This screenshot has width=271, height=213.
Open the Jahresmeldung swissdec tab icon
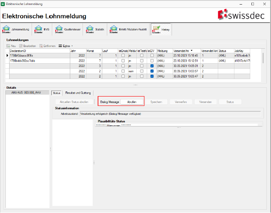pyautogui.click(x=6, y=30)
